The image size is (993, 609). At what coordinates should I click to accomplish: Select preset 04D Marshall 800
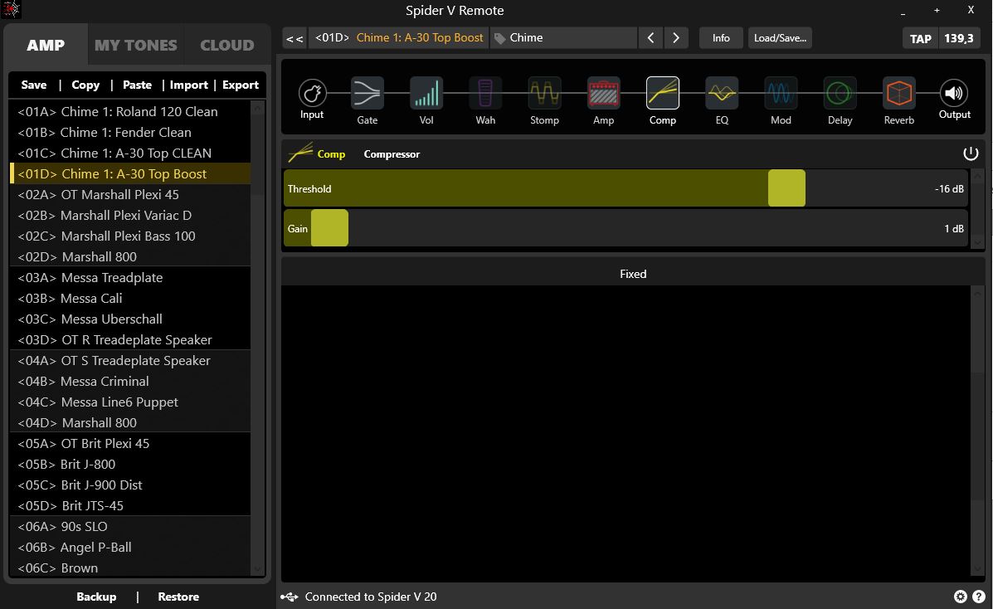coord(129,422)
